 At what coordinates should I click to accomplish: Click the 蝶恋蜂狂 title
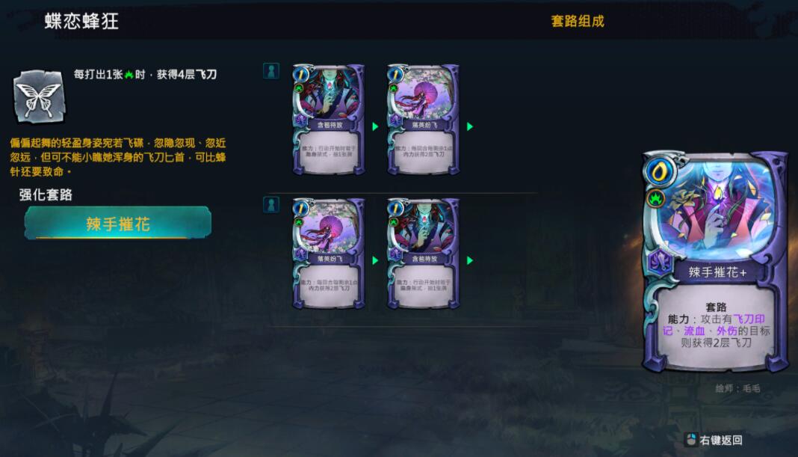coord(81,22)
